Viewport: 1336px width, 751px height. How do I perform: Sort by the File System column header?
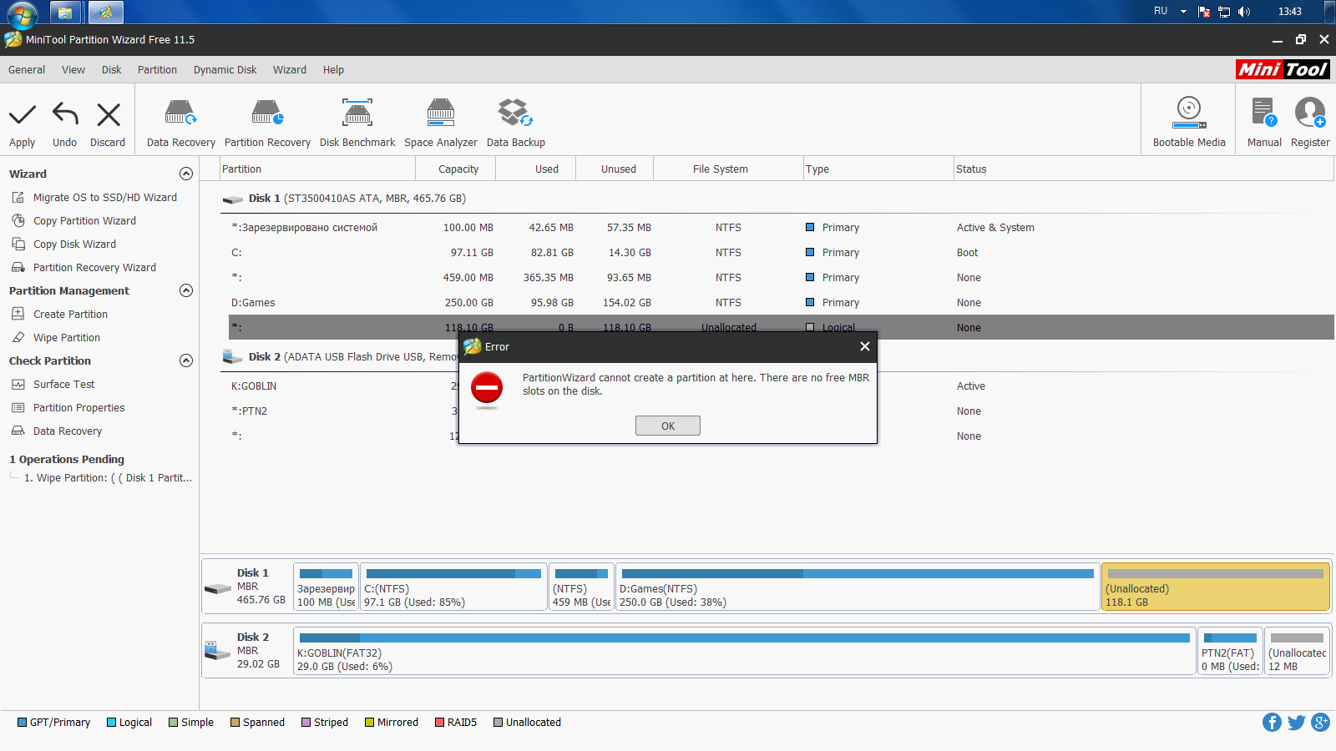(720, 169)
